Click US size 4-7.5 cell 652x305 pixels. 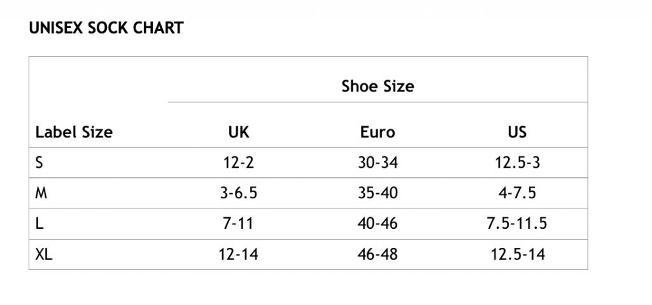[517, 193]
